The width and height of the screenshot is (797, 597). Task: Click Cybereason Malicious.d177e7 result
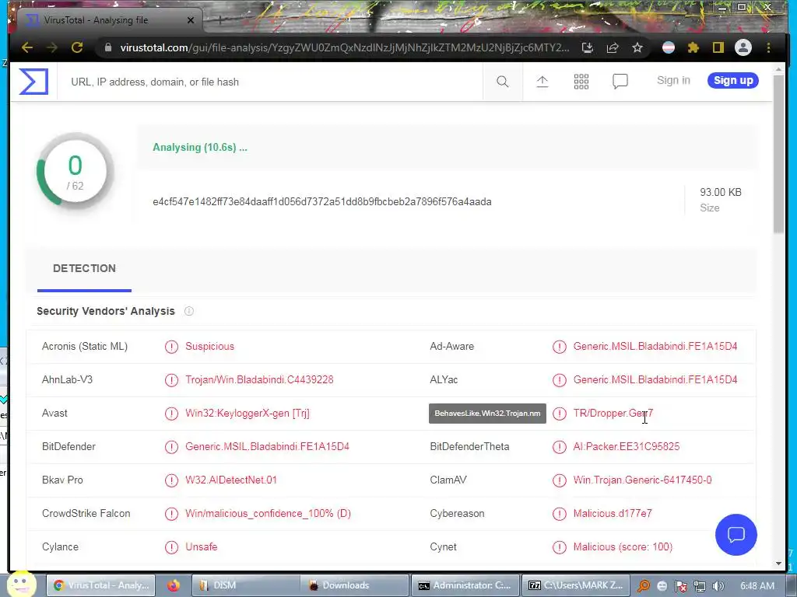point(613,514)
